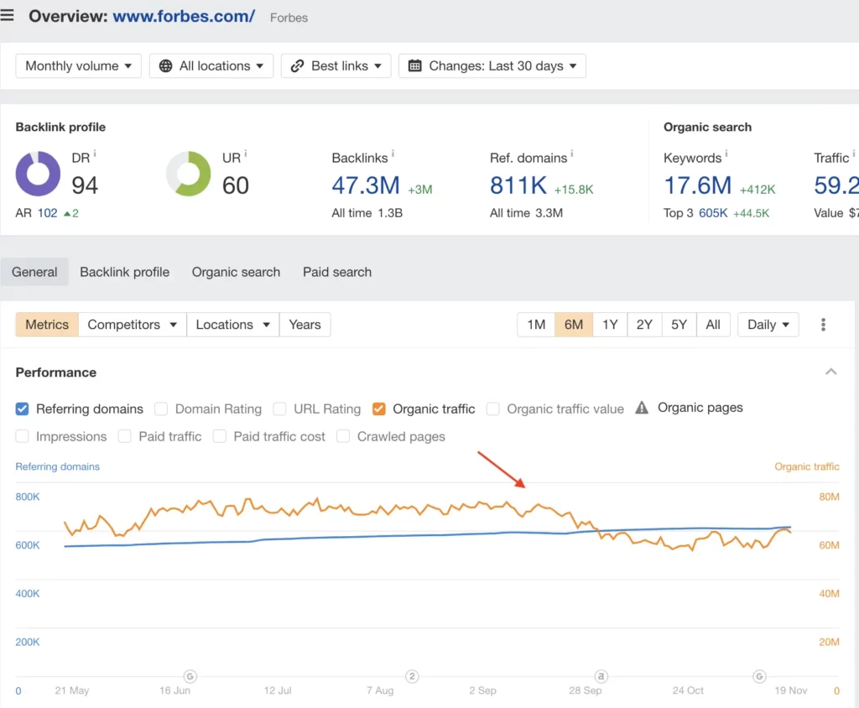Click the purple Domain Rating donut chart
Screen dimensions: 859x708
[38, 174]
